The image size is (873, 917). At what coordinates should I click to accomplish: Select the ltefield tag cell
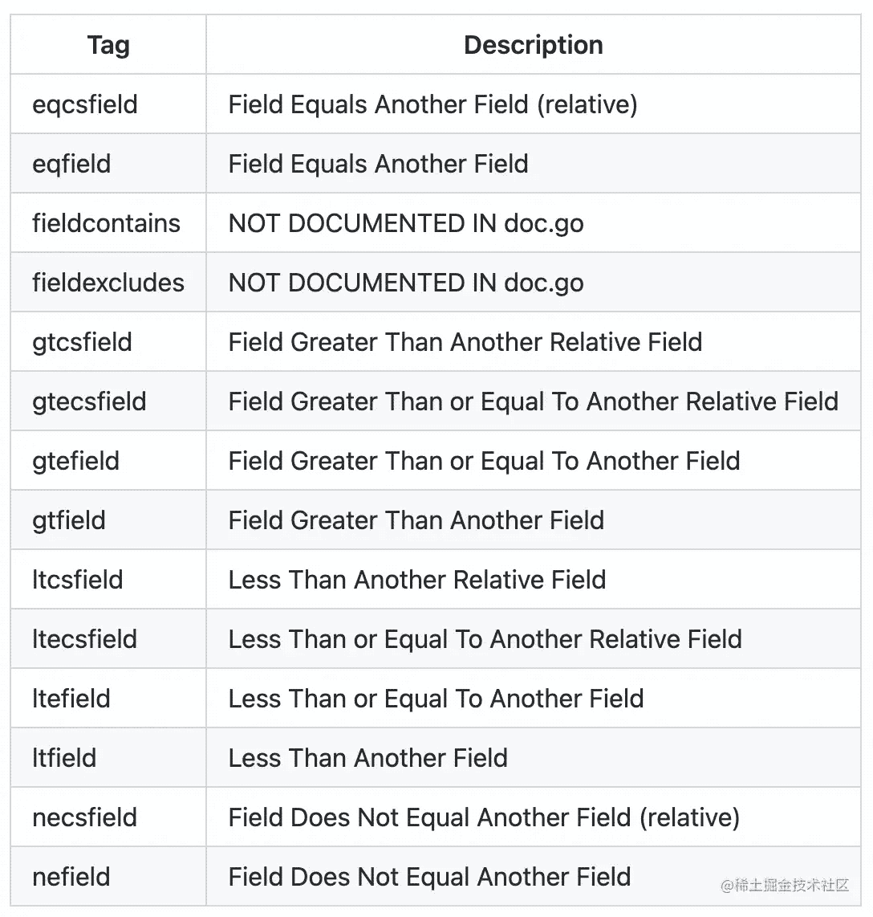[71, 699]
